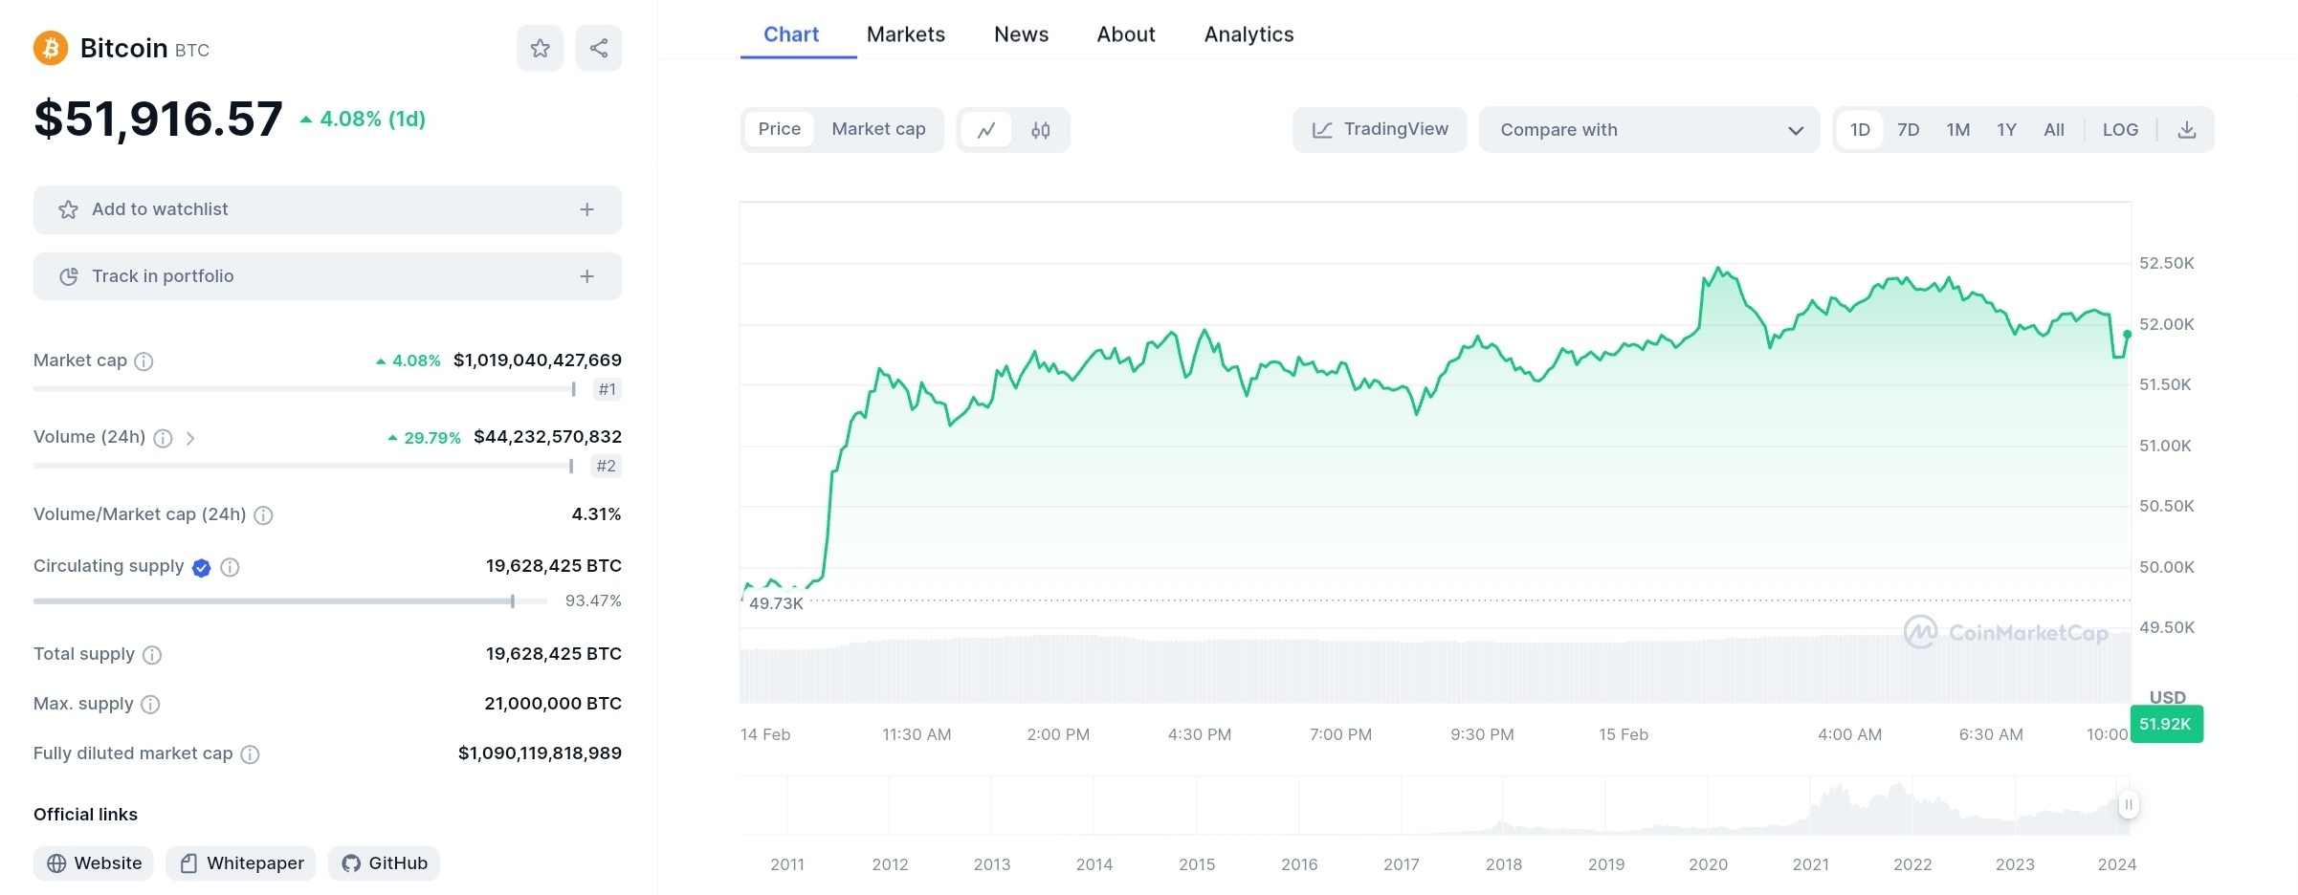Screen dimensions: 2298x895
Task: Click the TradingView chart icon
Action: [x=1322, y=130]
